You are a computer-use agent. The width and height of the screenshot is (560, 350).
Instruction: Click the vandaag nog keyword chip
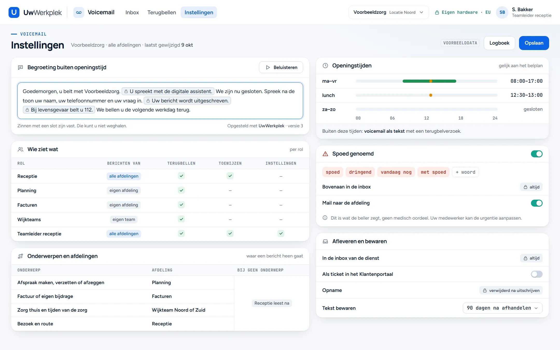click(x=396, y=172)
